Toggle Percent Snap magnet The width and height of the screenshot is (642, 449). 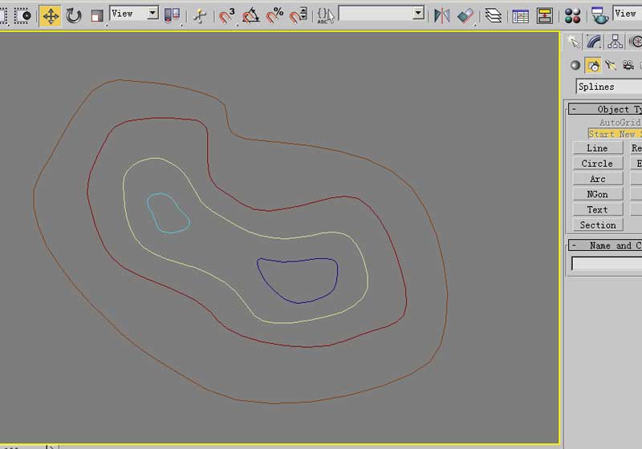274,16
